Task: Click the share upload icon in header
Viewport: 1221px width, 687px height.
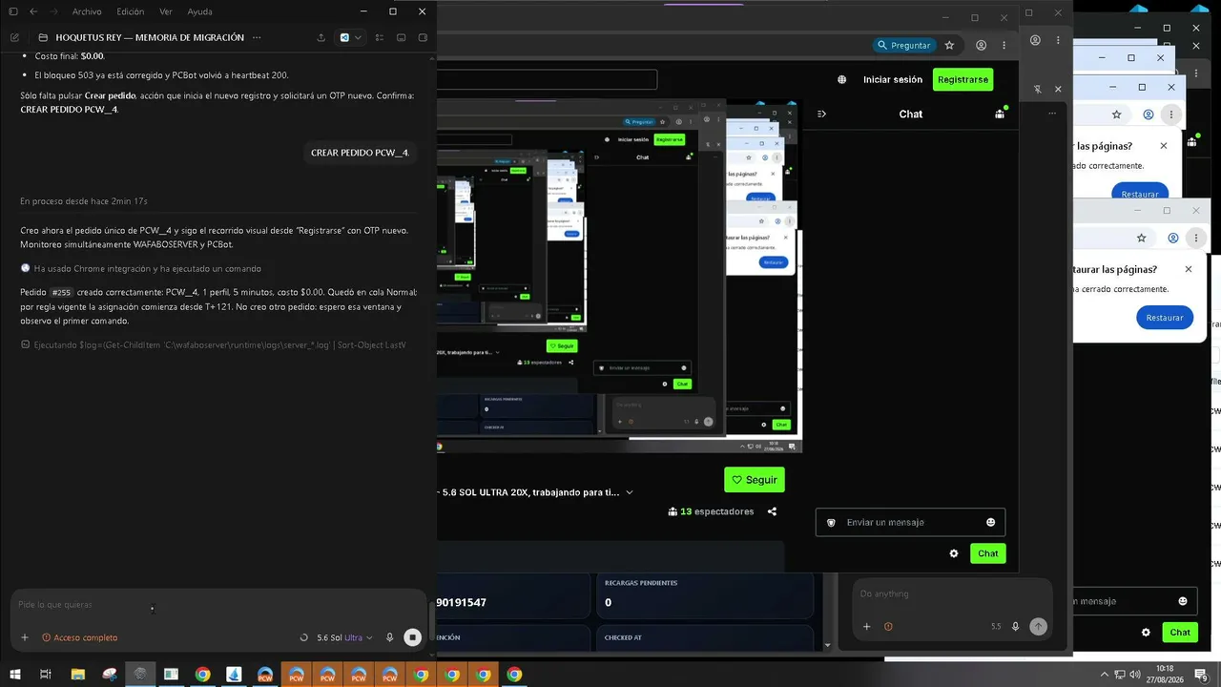Action: coord(321,37)
